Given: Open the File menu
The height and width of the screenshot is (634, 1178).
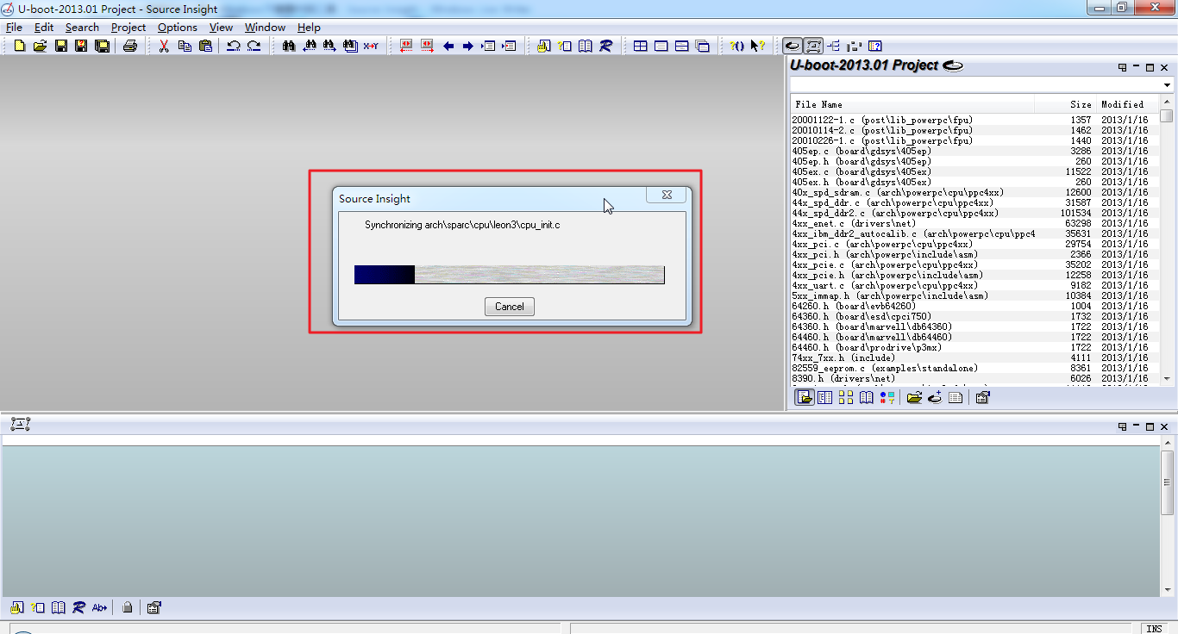Looking at the screenshot, I should click(14, 27).
